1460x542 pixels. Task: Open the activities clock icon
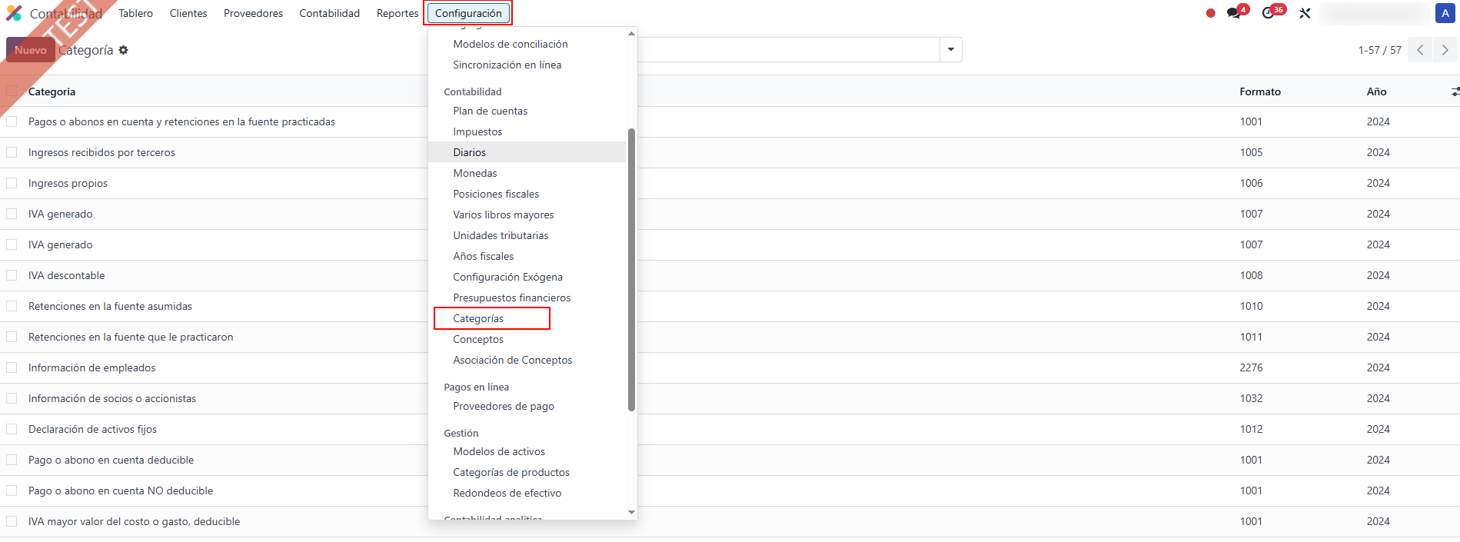[x=1269, y=13]
